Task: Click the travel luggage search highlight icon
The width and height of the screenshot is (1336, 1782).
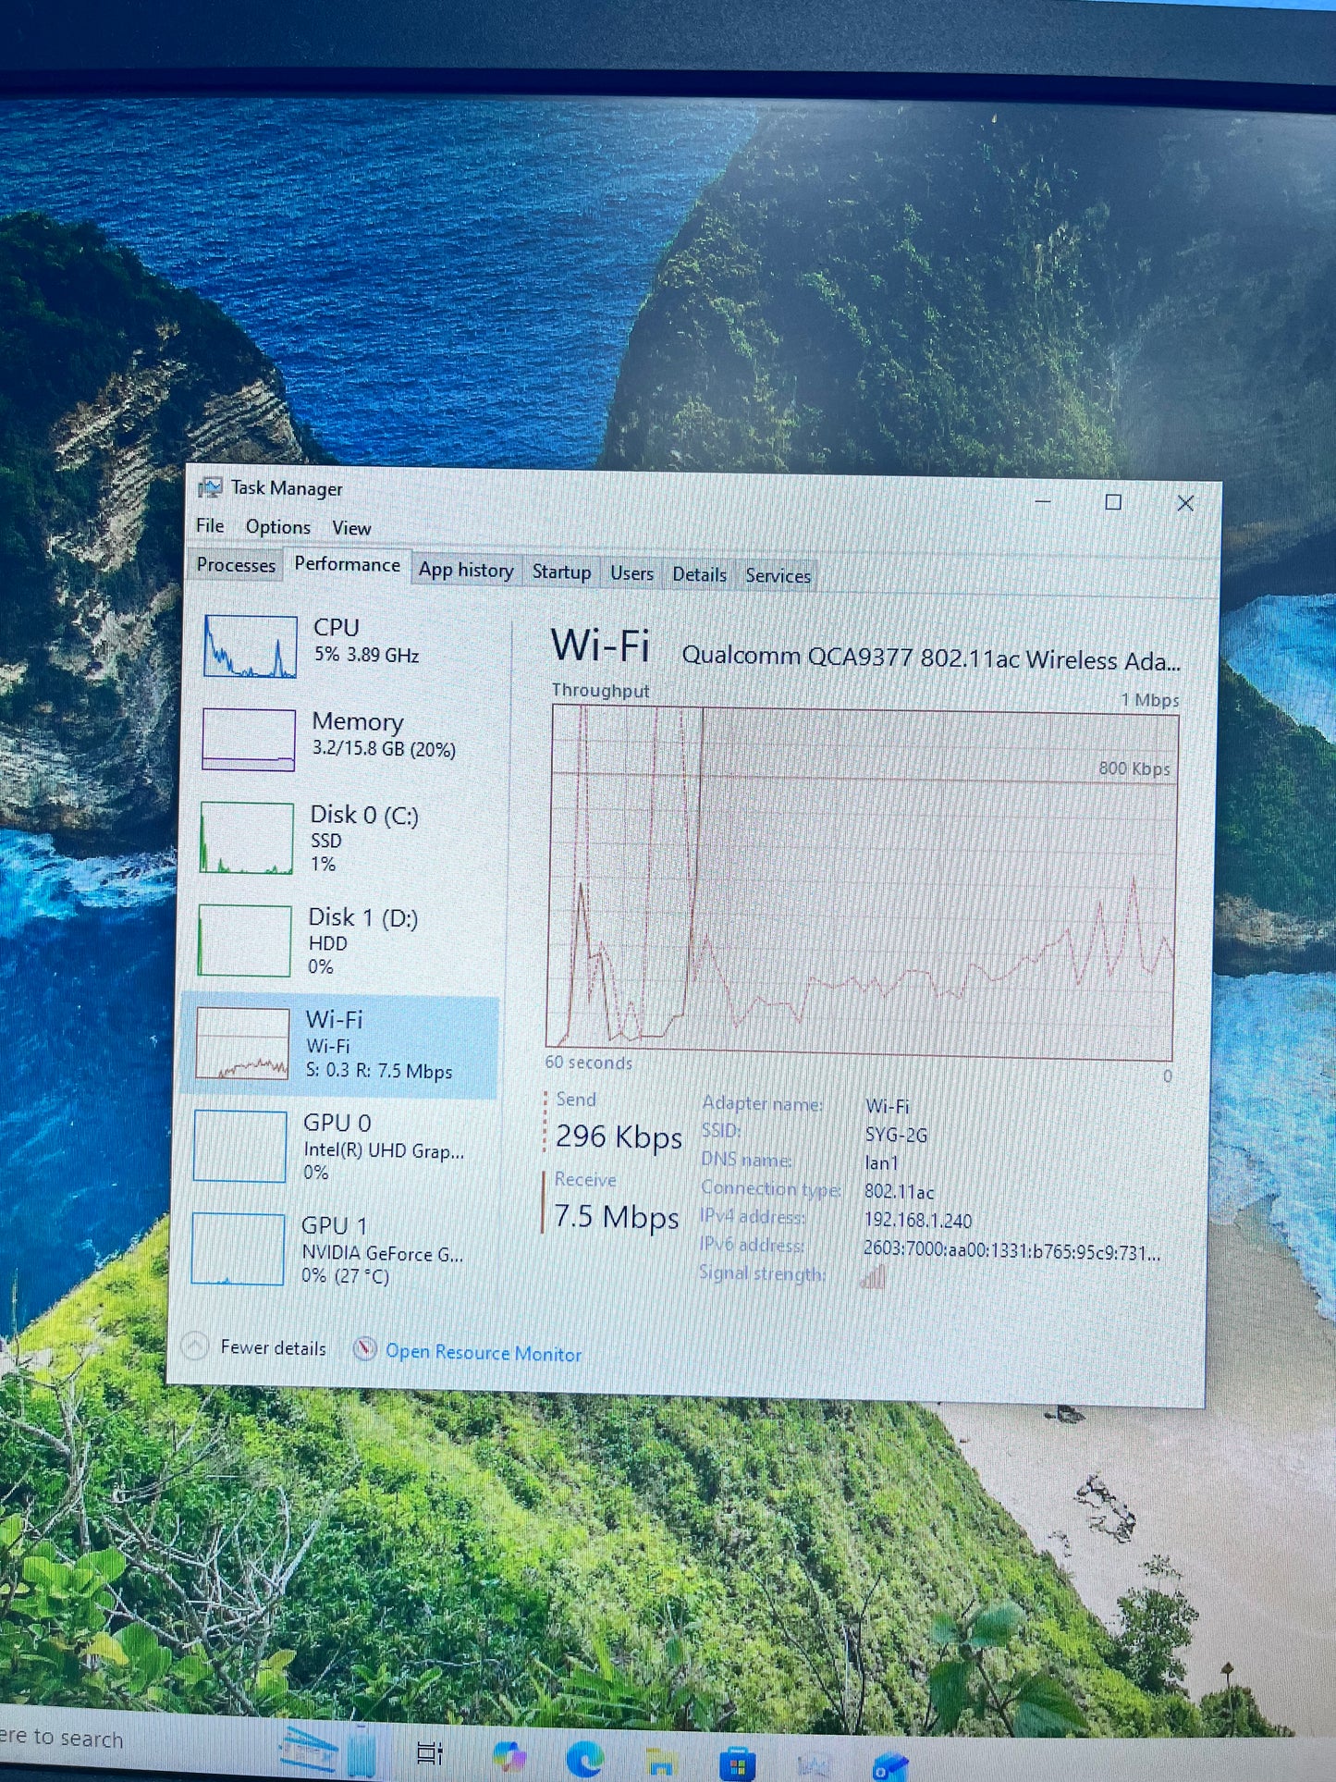Action: 327,1751
